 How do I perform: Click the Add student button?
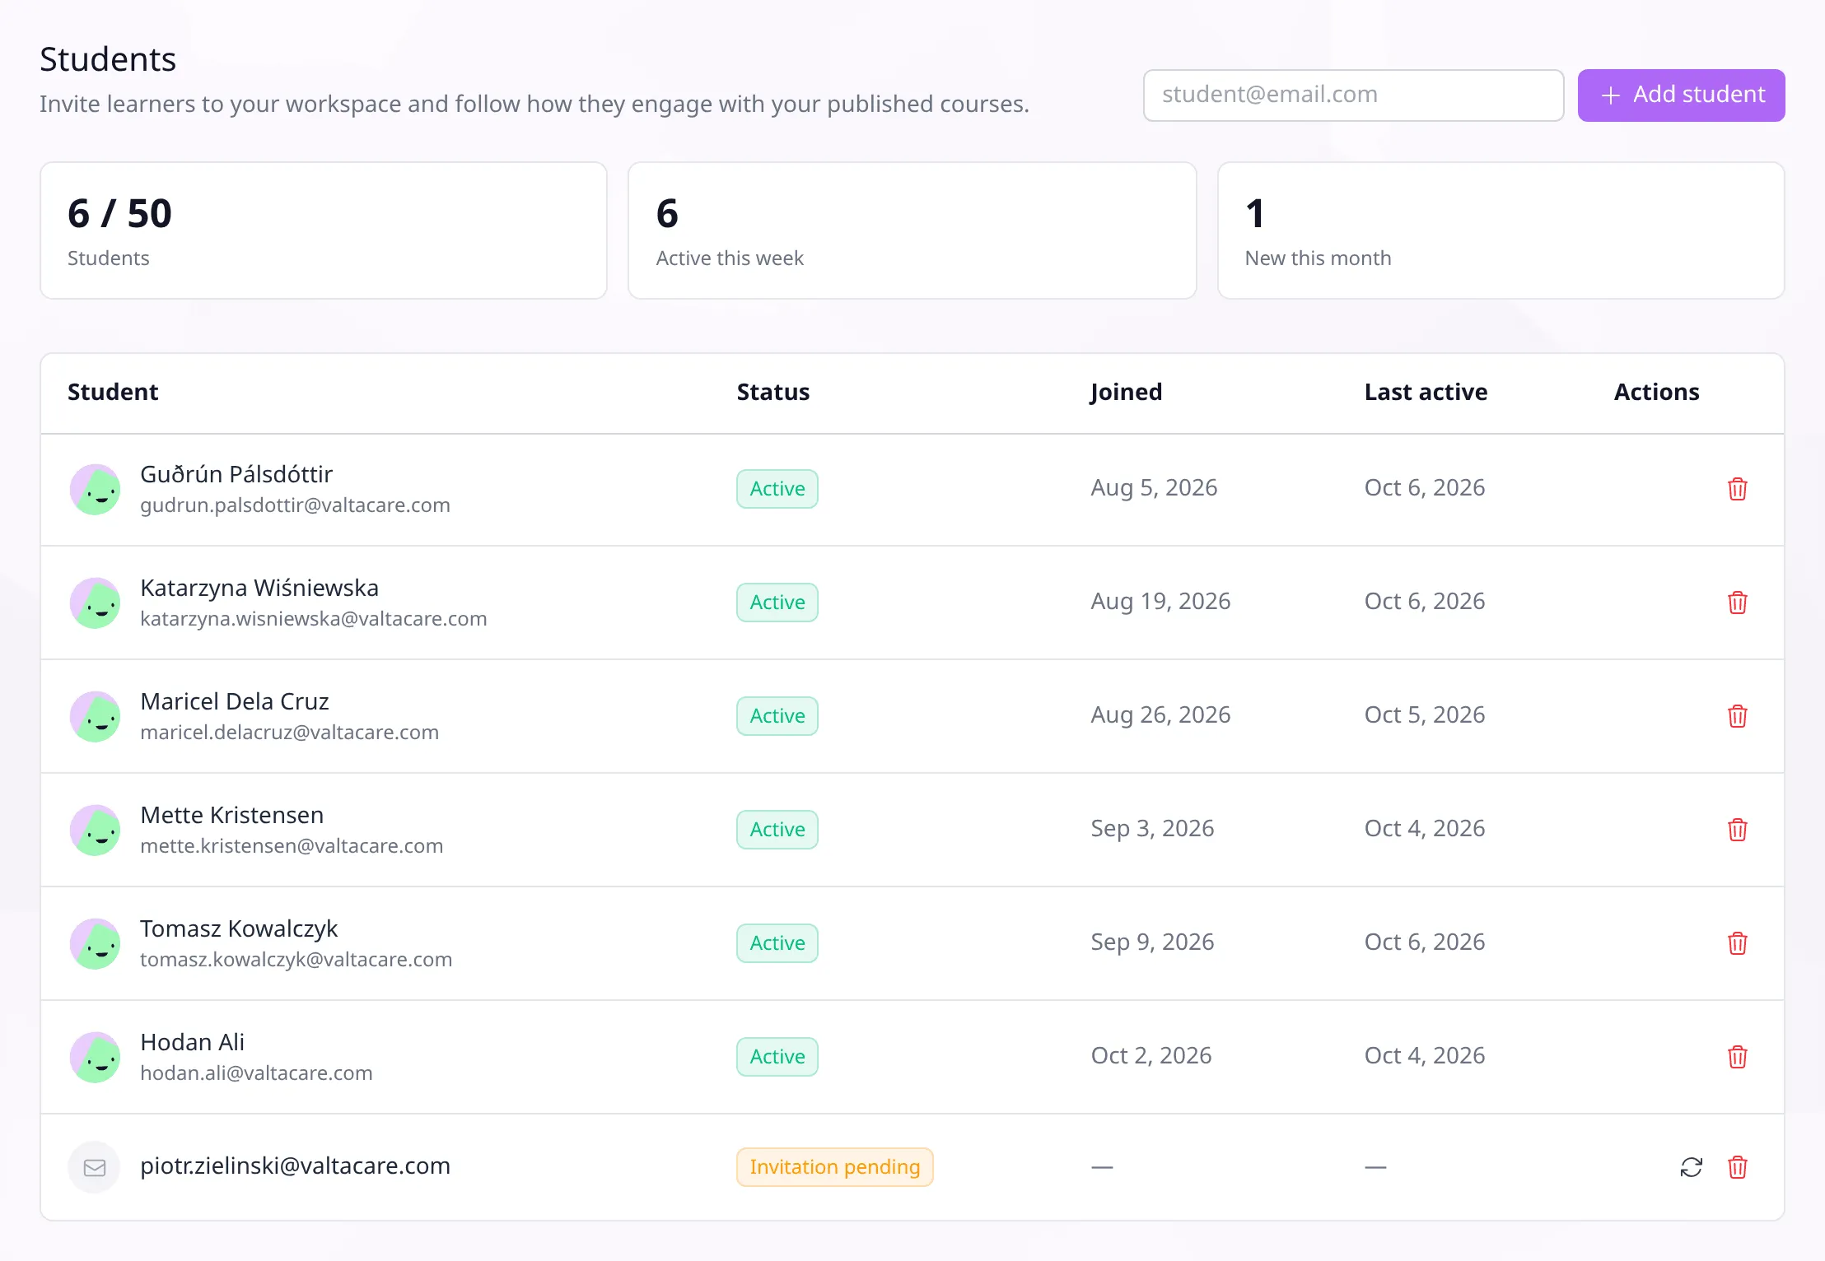[1681, 95]
